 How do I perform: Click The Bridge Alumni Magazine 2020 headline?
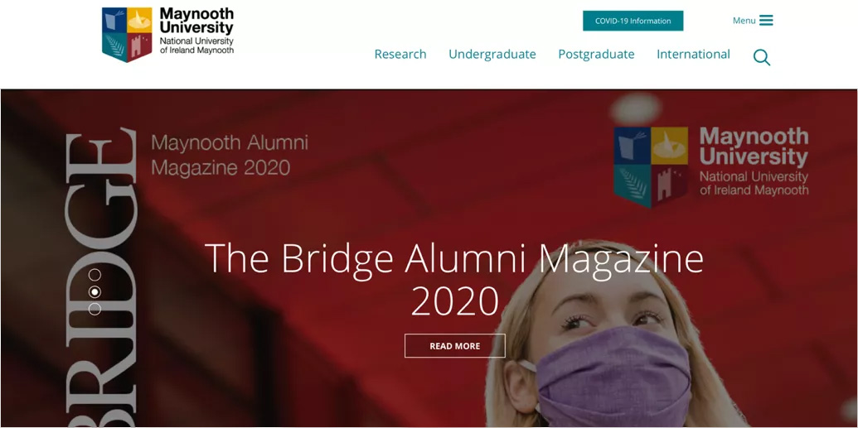point(454,279)
